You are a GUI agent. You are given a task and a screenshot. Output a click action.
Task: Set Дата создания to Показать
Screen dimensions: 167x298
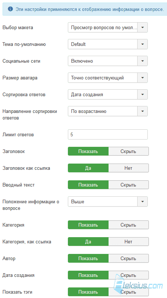tap(88, 275)
